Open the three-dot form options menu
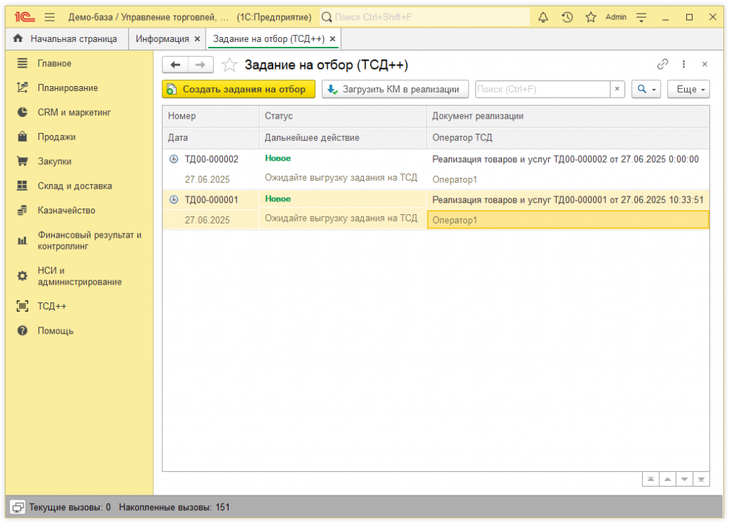The width and height of the screenshot is (729, 523). [x=684, y=64]
